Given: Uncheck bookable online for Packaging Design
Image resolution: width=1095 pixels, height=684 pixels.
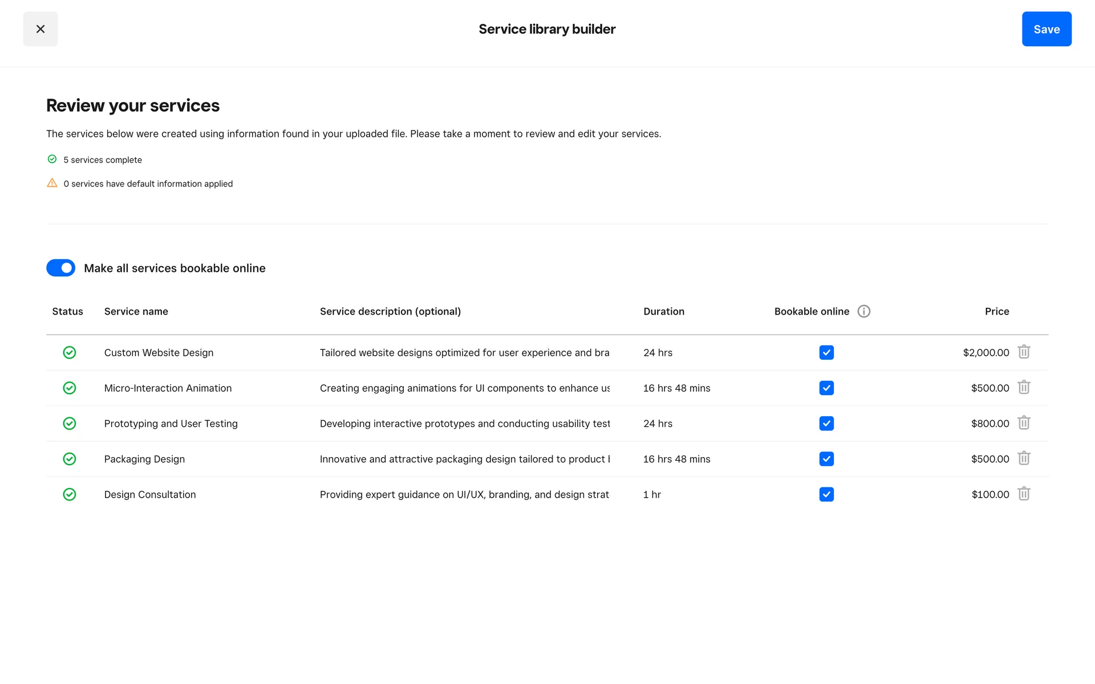Looking at the screenshot, I should [x=826, y=459].
